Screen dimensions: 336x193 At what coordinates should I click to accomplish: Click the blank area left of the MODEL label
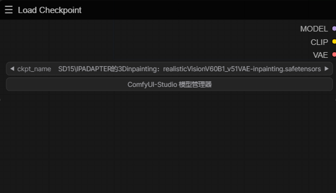[x=150, y=29]
